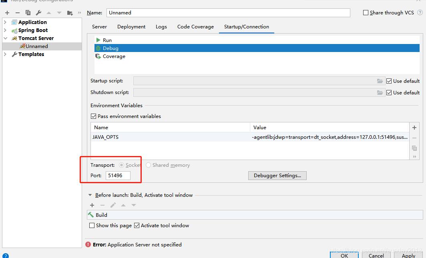Select the Startup/Connection tab

click(x=246, y=26)
